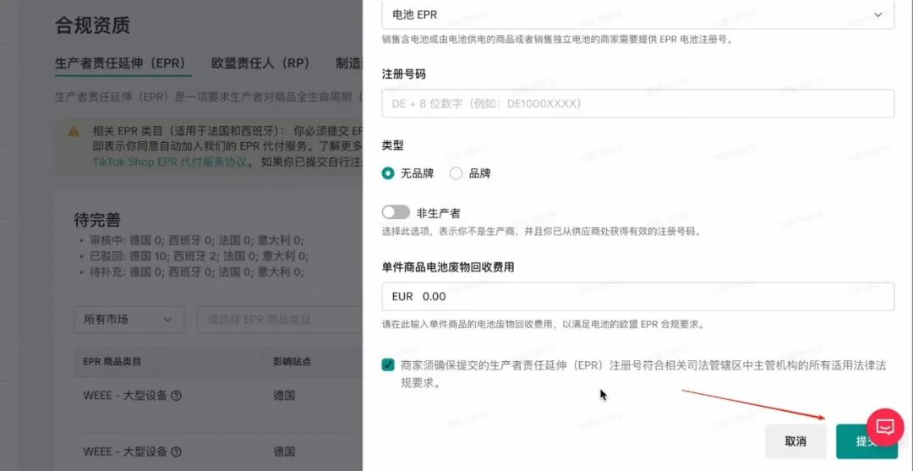The width and height of the screenshot is (913, 471).
Task: Click the 单件商品电池废物回收费用 label
Action: tap(448, 267)
